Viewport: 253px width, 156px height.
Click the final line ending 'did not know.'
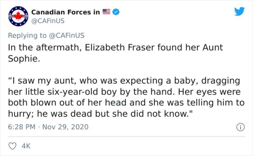click(x=100, y=114)
